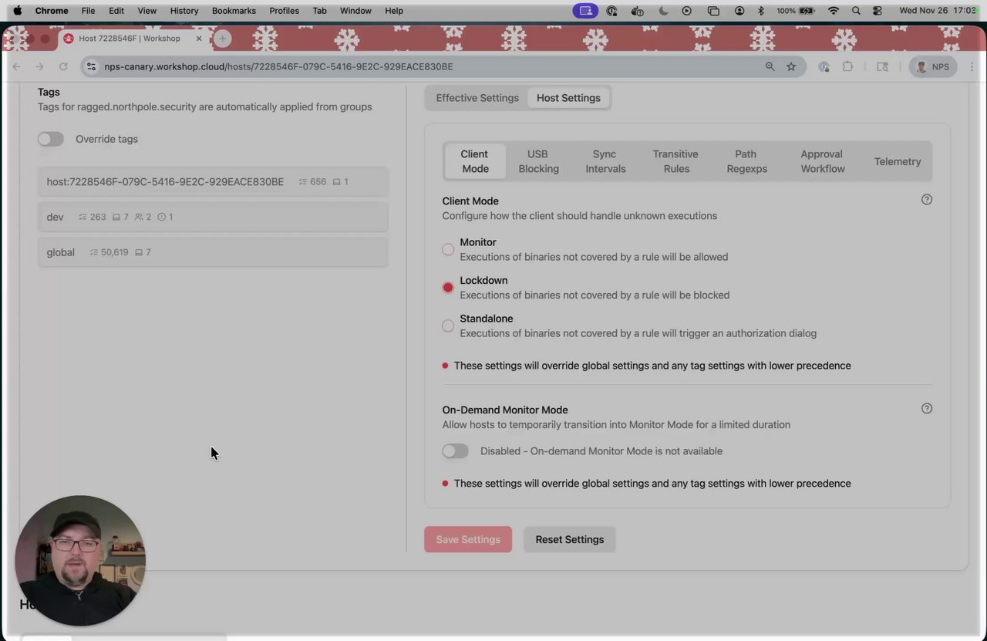Open the View menu in menu bar
Viewport: 987px width, 641px height.
pos(147,11)
